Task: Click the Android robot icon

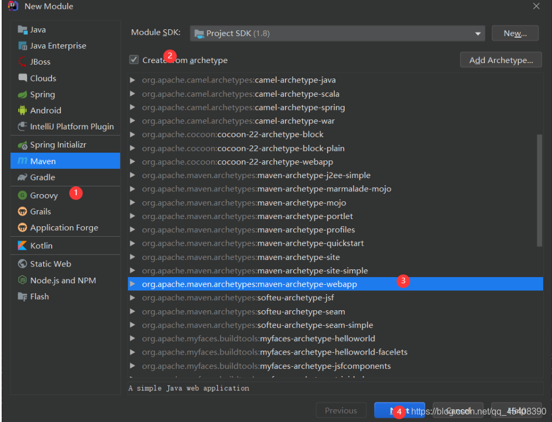Action: coord(23,110)
